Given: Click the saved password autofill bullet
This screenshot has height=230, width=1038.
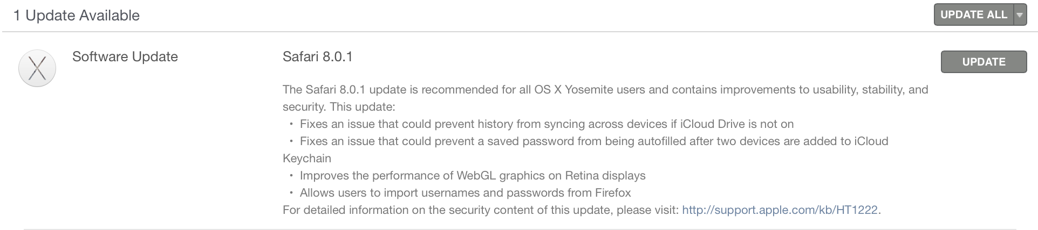Looking at the screenshot, I should click(x=593, y=141).
